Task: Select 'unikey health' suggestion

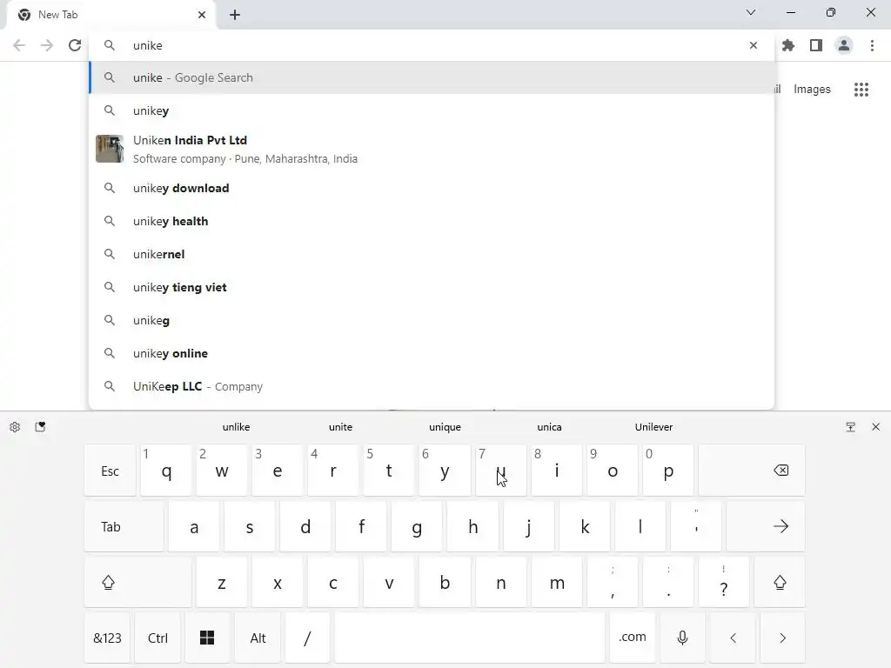Action: (432, 221)
